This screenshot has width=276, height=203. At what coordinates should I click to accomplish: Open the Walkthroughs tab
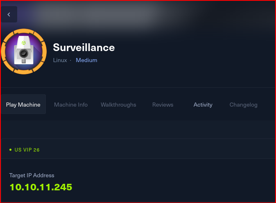tap(118, 105)
